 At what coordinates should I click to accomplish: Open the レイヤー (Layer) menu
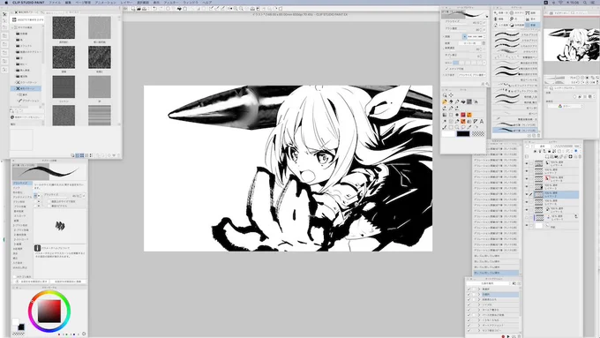[x=126, y=3]
